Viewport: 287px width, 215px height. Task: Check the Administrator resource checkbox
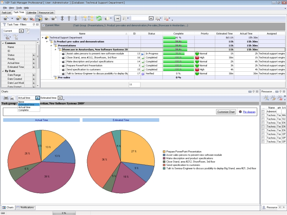point(263,111)
